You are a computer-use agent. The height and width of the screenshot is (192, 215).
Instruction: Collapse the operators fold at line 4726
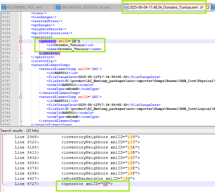tap(21, 37)
